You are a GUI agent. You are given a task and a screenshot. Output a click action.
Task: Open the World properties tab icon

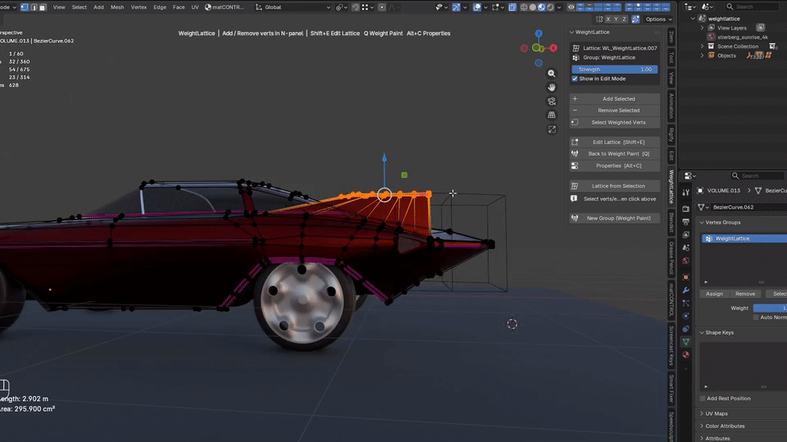point(686,260)
